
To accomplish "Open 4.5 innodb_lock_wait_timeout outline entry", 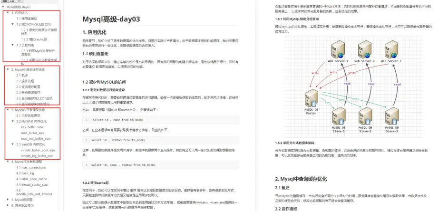I will pyautogui.click(x=34, y=192).
